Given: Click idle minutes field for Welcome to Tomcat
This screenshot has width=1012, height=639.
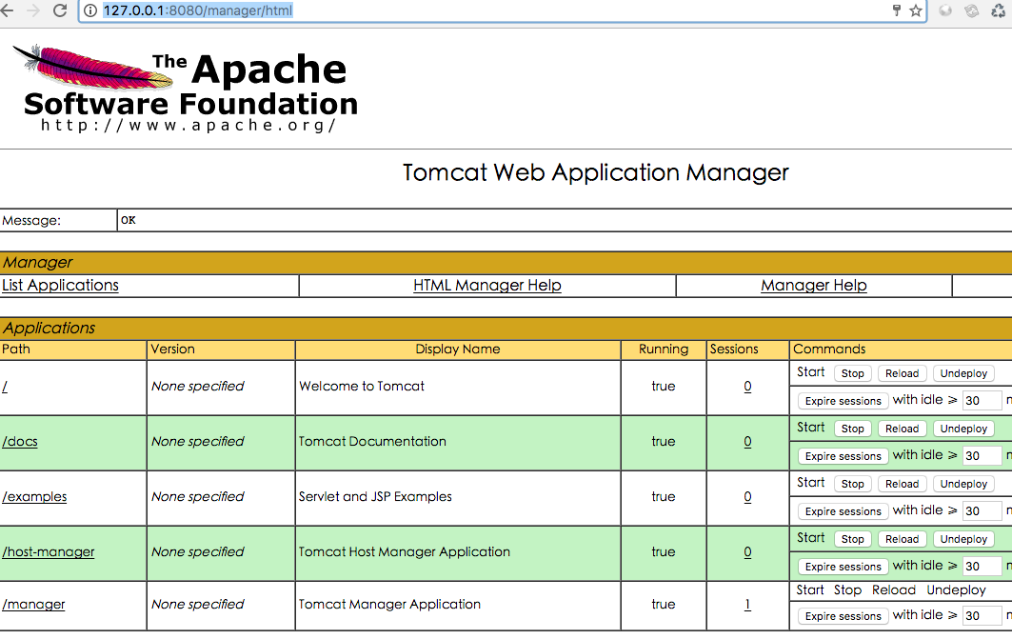Looking at the screenshot, I should pyautogui.click(x=982, y=401).
